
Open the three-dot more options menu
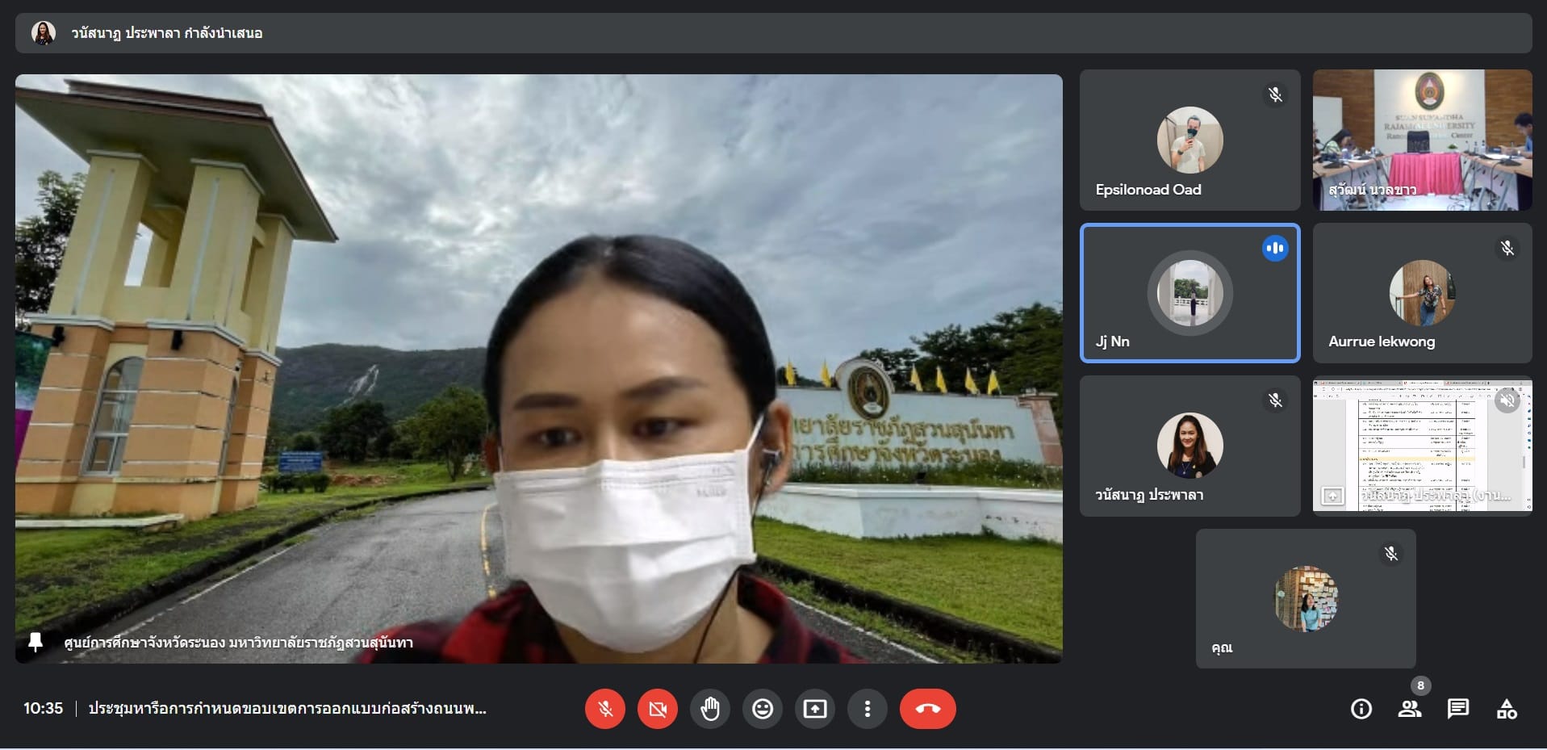pyautogui.click(x=868, y=709)
